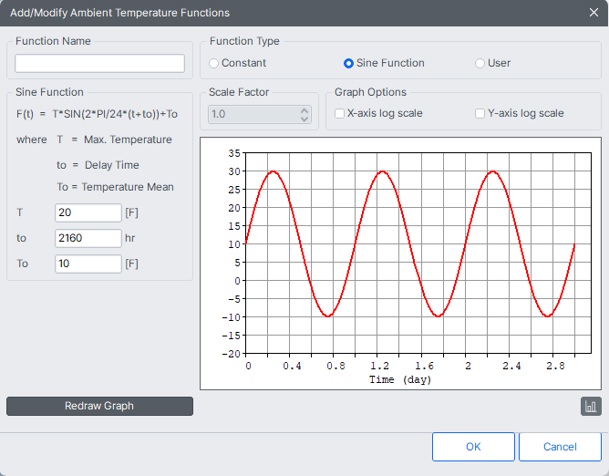Click the Cancel button
This screenshot has height=476, width=609.
click(560, 447)
